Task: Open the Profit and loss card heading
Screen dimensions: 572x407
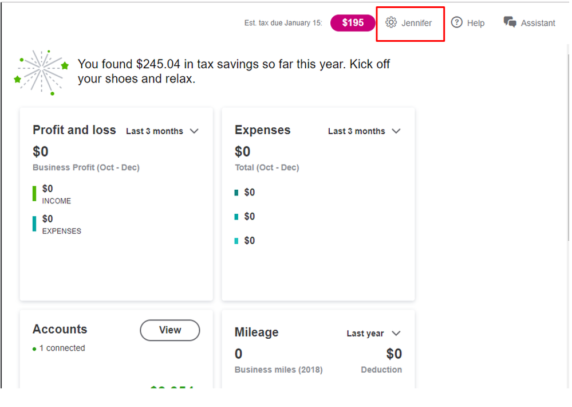Action: [x=74, y=130]
